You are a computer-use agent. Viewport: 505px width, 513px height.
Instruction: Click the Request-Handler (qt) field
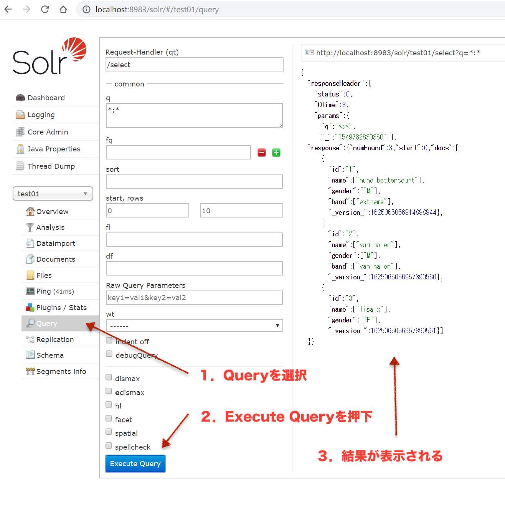195,65
